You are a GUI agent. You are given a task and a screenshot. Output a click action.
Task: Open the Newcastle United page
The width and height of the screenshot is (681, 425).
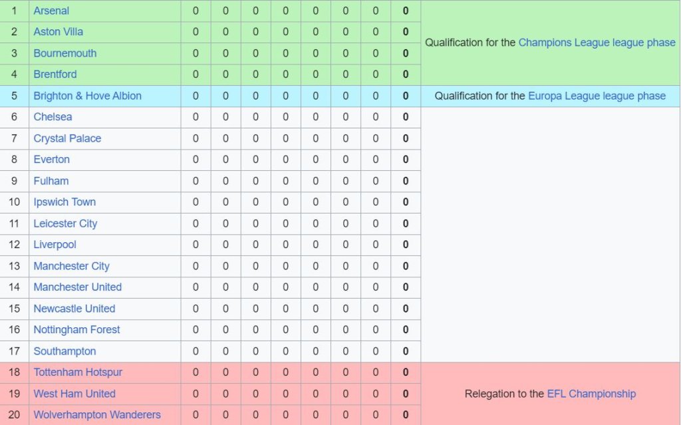pos(74,309)
